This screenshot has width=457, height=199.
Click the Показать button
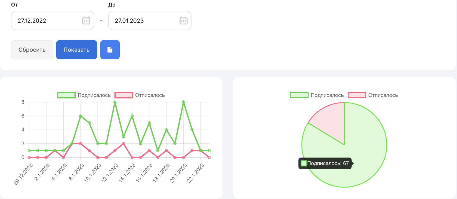pos(76,50)
